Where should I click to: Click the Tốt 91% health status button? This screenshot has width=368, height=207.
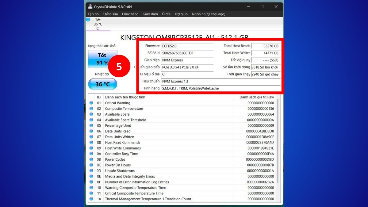pos(102,59)
